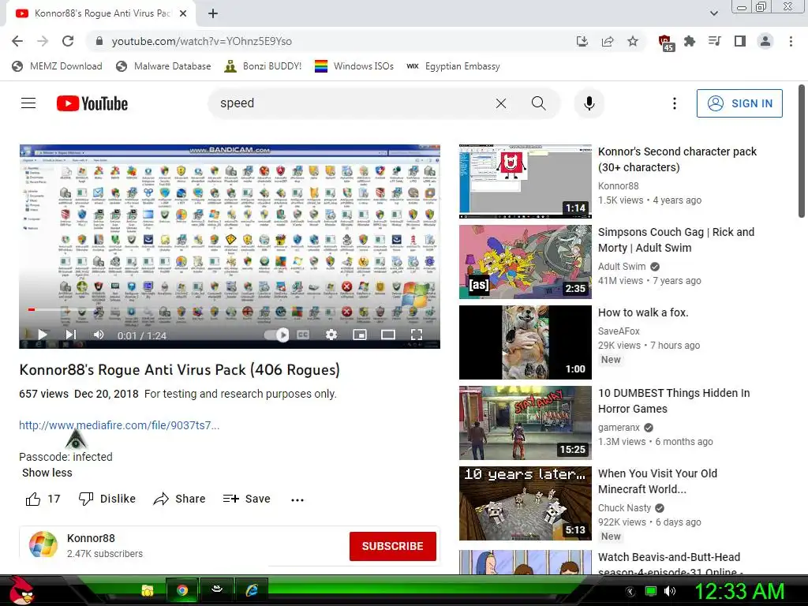The width and height of the screenshot is (808, 606).
Task: Clear the search box text
Action: (x=501, y=103)
